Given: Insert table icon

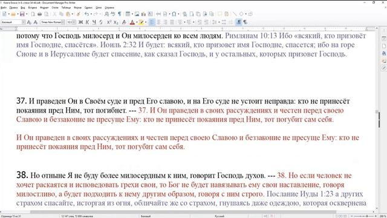Looking at the screenshot, I should [x=128, y=14].
